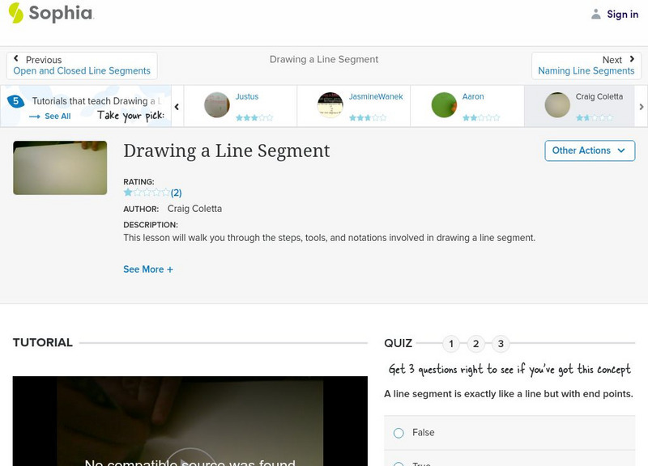This screenshot has width=648, height=466.
Task: Click the Sophia logo
Action: tap(49, 14)
